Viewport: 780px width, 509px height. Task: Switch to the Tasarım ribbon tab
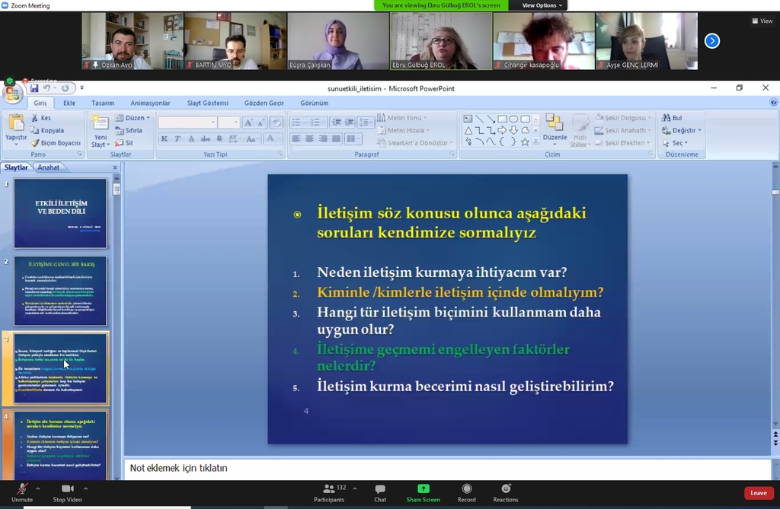[x=103, y=103]
